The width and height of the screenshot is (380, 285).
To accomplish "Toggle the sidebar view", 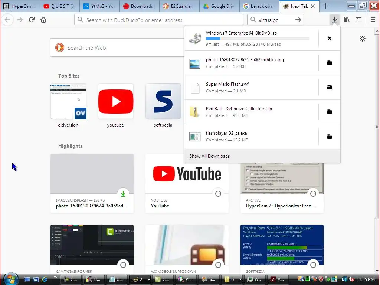I will (x=358, y=20).
